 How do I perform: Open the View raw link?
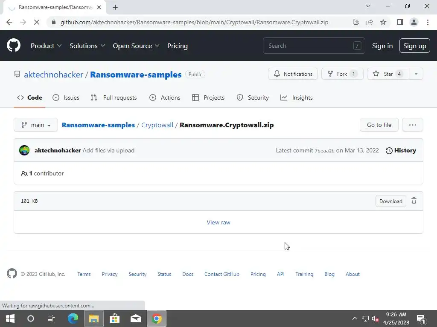(218, 222)
